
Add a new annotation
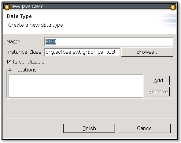click(158, 80)
